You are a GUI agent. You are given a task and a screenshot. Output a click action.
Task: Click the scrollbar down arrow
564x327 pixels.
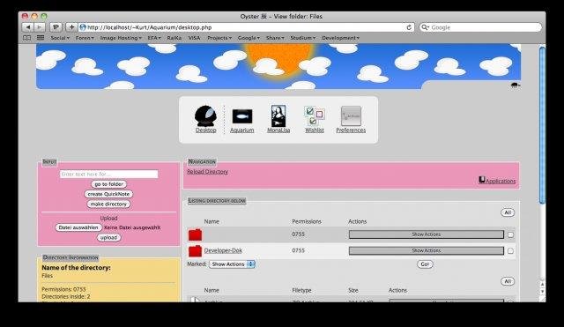coord(543,292)
